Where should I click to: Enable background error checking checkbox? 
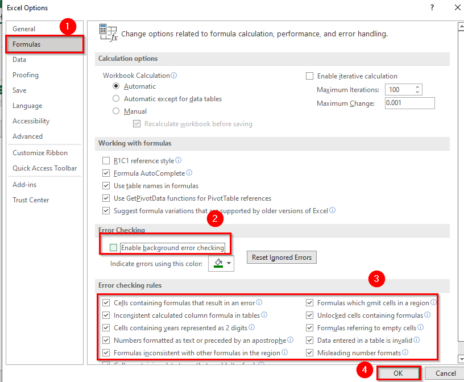[113, 248]
